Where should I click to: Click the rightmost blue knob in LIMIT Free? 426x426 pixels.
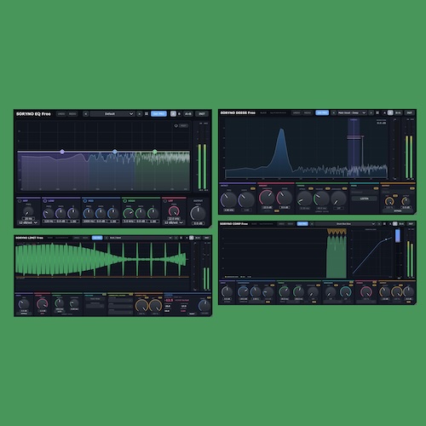click(x=204, y=305)
